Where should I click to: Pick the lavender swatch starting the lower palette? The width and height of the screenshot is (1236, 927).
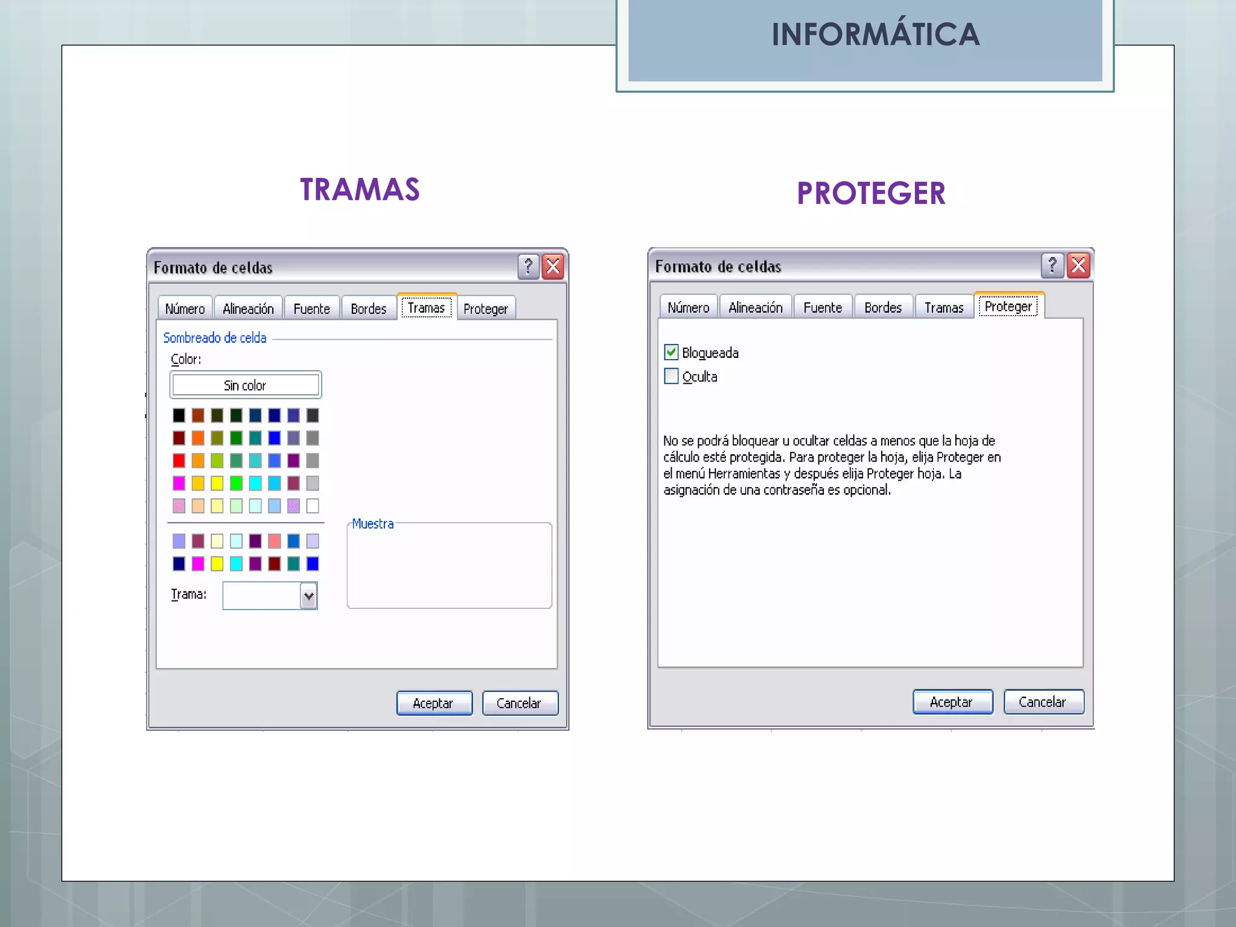[x=179, y=541]
